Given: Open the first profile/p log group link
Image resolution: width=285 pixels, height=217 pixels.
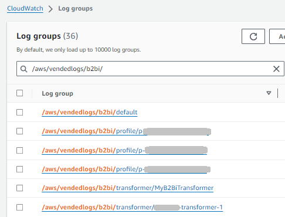Looking at the screenshot, I should tap(126, 131).
